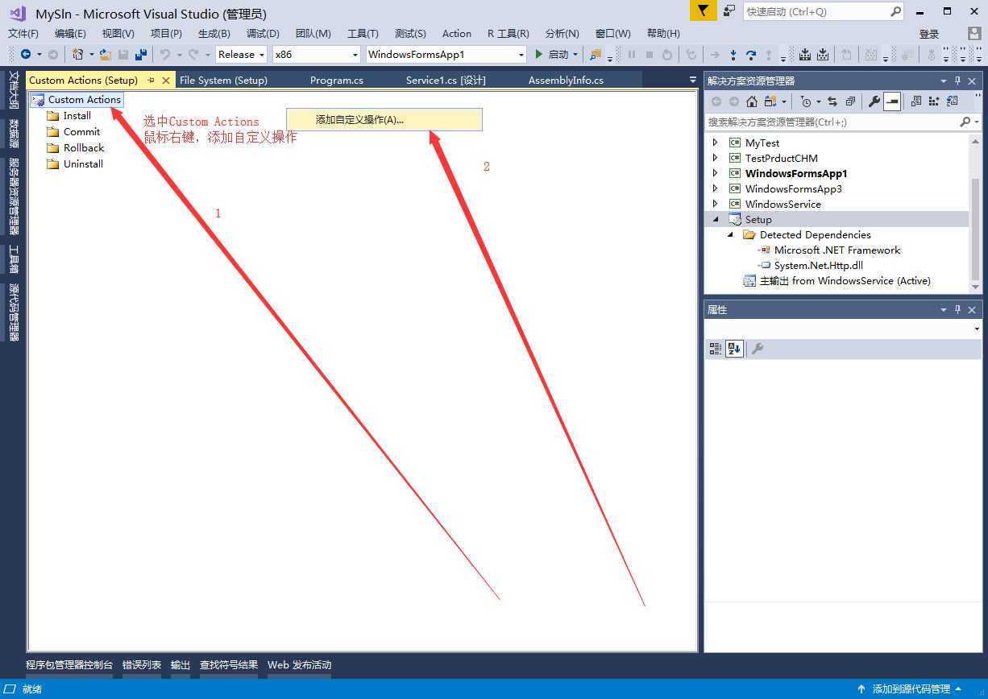
Task: Click the new project toolbar icon
Action: [78, 55]
